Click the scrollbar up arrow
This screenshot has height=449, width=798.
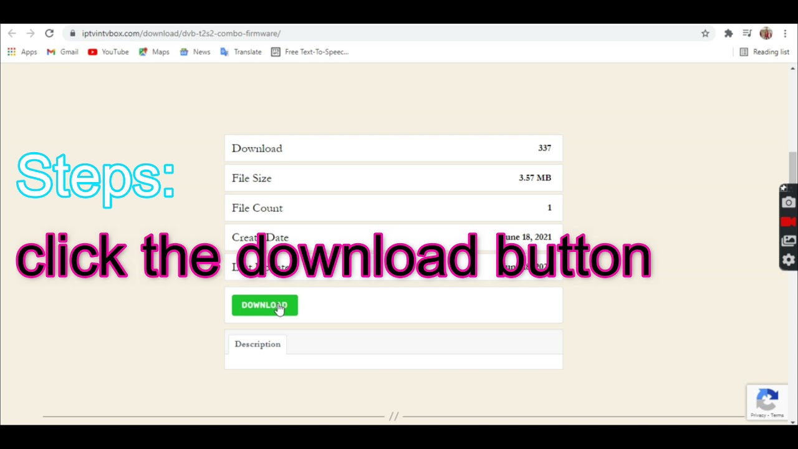(793, 68)
